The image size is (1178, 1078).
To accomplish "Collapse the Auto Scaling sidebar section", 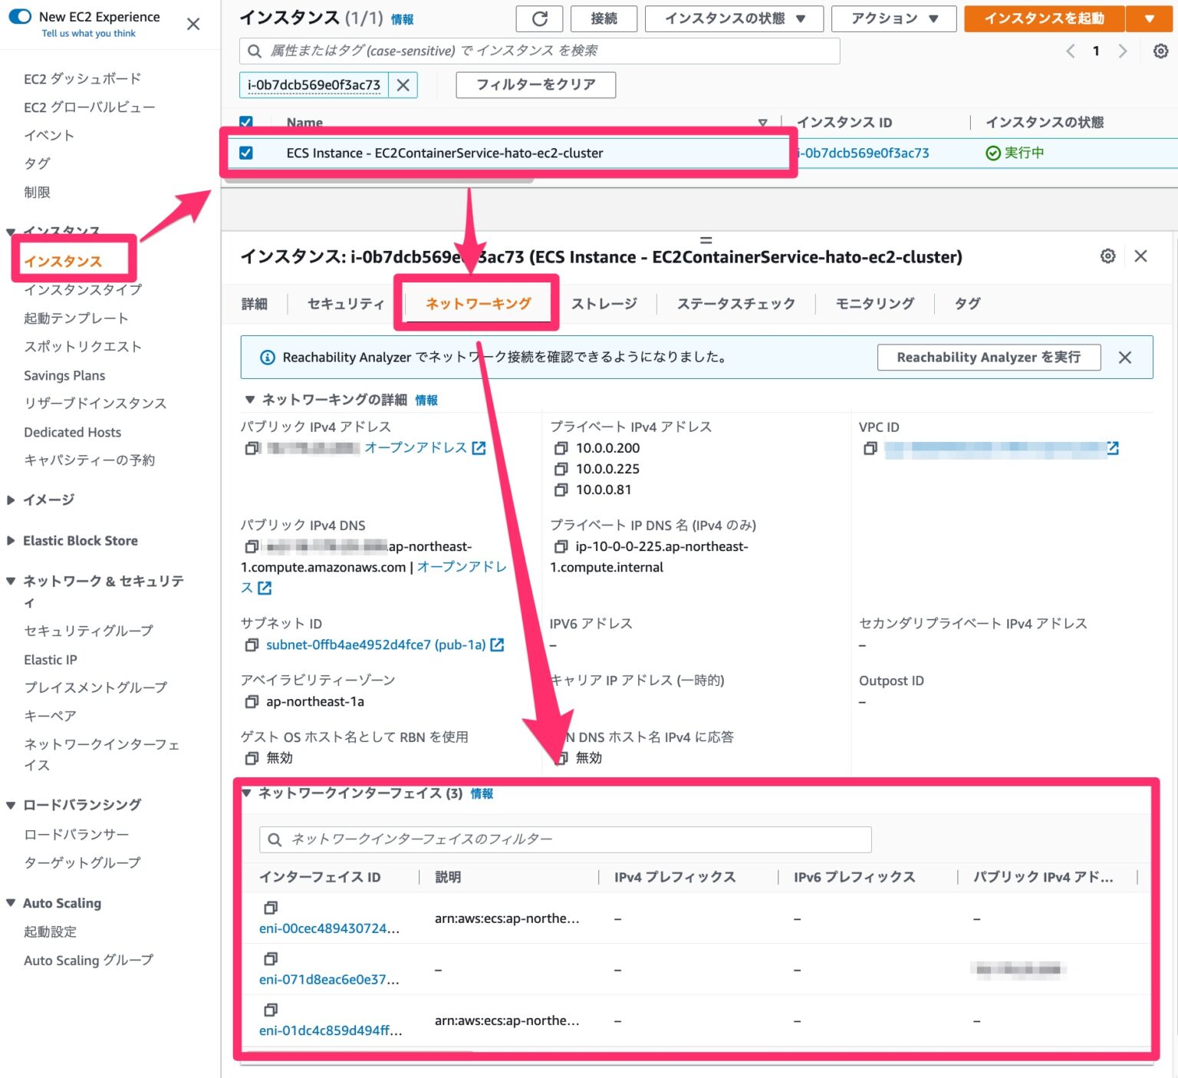I will pyautogui.click(x=10, y=903).
